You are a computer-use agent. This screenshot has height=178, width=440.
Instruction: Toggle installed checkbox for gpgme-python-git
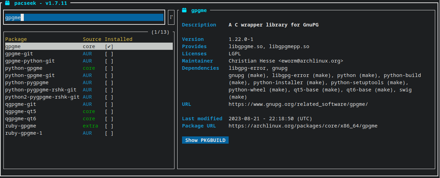[x=109, y=61]
